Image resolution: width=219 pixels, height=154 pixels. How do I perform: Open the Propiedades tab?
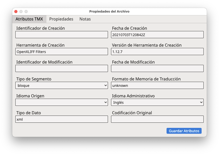[x=61, y=19]
